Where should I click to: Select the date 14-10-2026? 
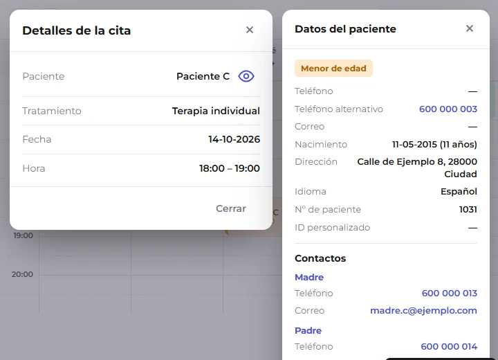click(x=234, y=139)
